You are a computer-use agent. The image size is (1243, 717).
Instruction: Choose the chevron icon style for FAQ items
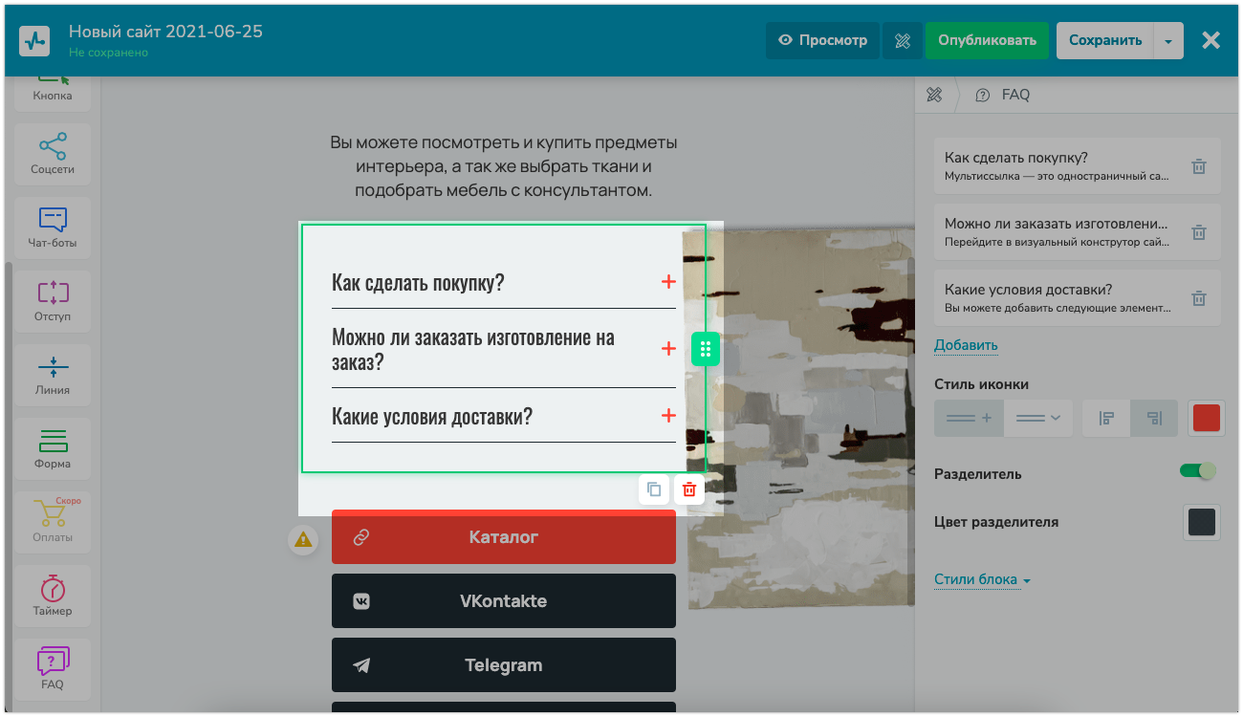[x=1038, y=418]
